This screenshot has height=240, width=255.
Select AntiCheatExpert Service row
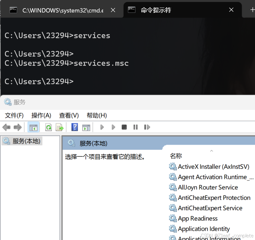(x=210, y=208)
